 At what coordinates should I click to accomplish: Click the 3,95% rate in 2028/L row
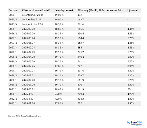(131, 66)
